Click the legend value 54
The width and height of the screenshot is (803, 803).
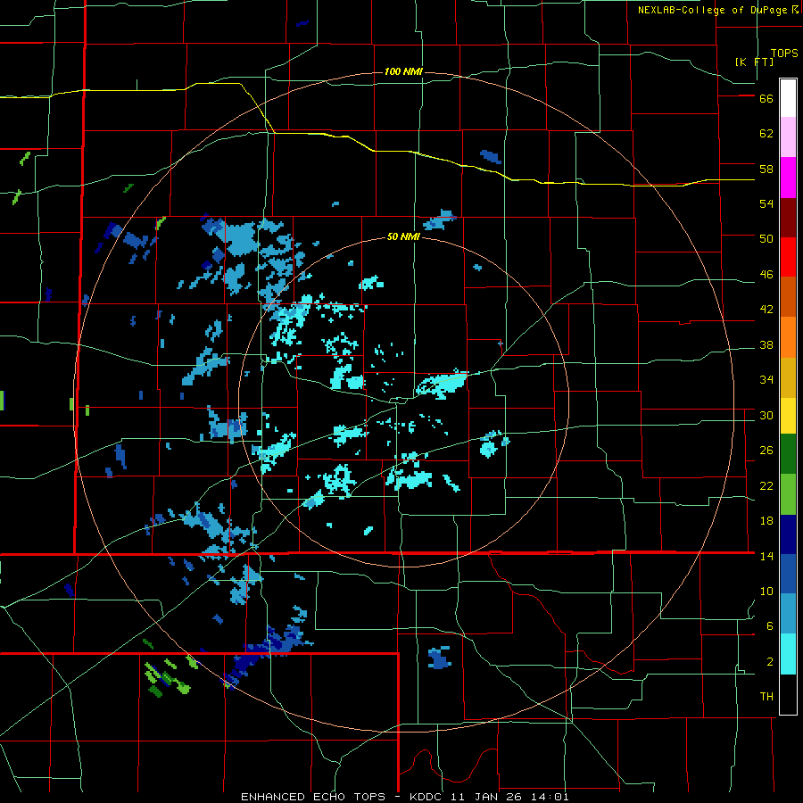click(x=766, y=203)
